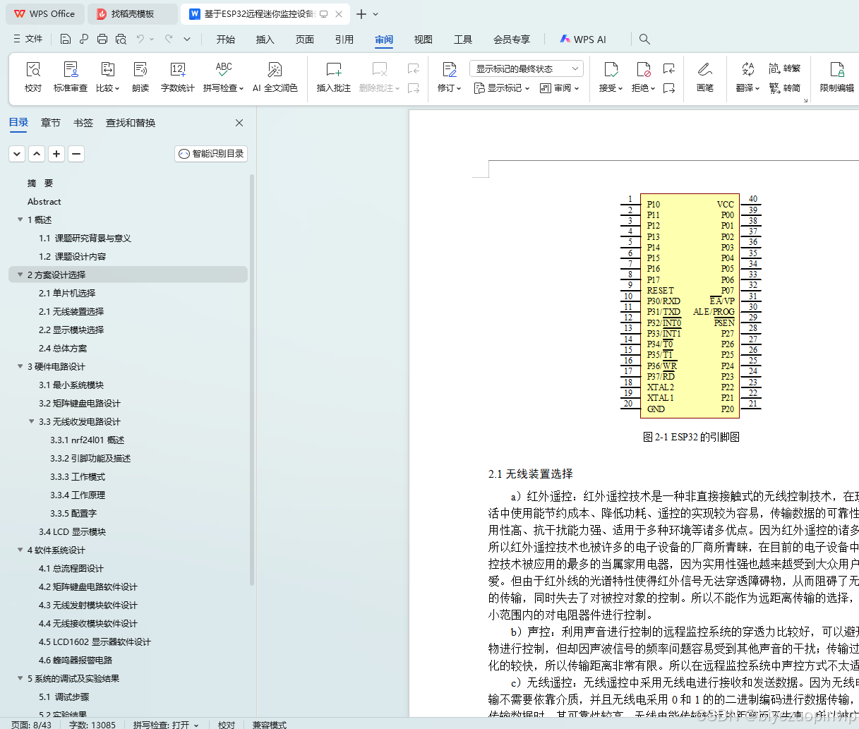Screen dimensions: 859x729
Task: Open quick access toolbar customize chevron
Action: point(187,39)
